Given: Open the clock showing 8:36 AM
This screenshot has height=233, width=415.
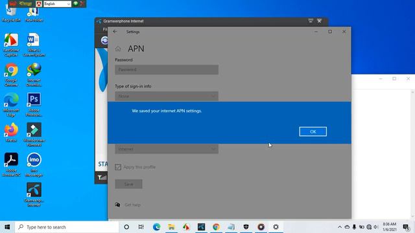Looking at the screenshot, I should click(390, 227).
